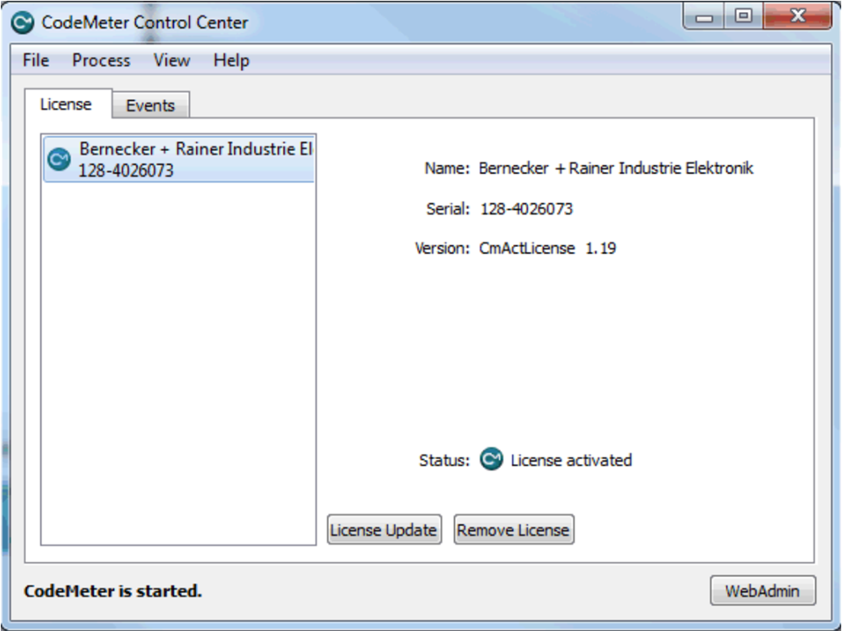Click the status icon beside License activated
The height and width of the screenshot is (631, 842).
pos(491,460)
